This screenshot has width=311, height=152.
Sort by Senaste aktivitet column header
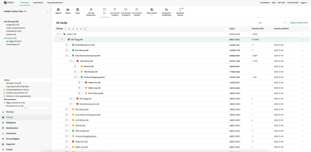[x=281, y=29]
